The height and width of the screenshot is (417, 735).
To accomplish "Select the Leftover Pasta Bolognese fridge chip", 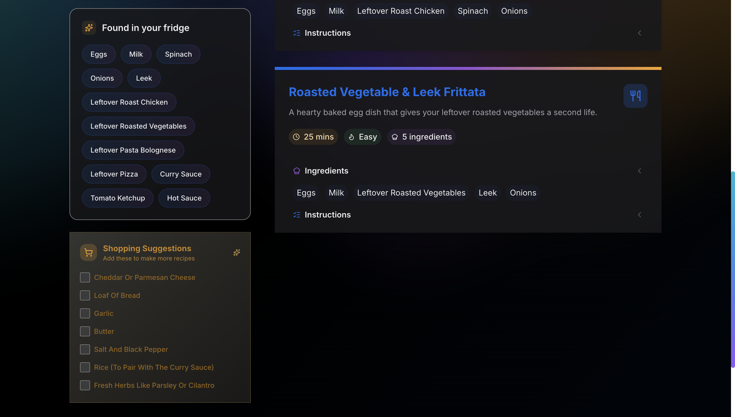I will pyautogui.click(x=133, y=150).
